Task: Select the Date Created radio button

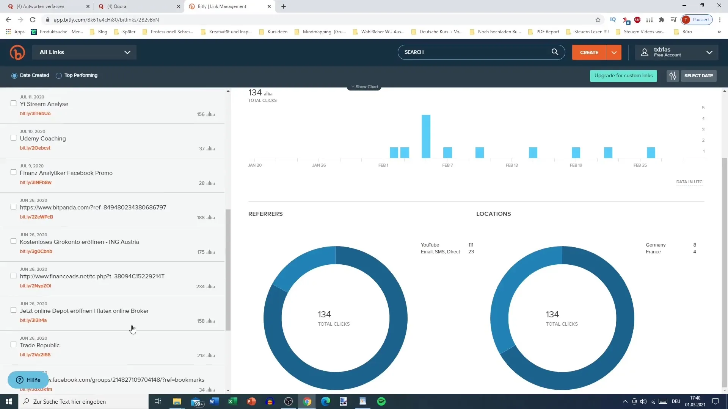Action: click(14, 75)
